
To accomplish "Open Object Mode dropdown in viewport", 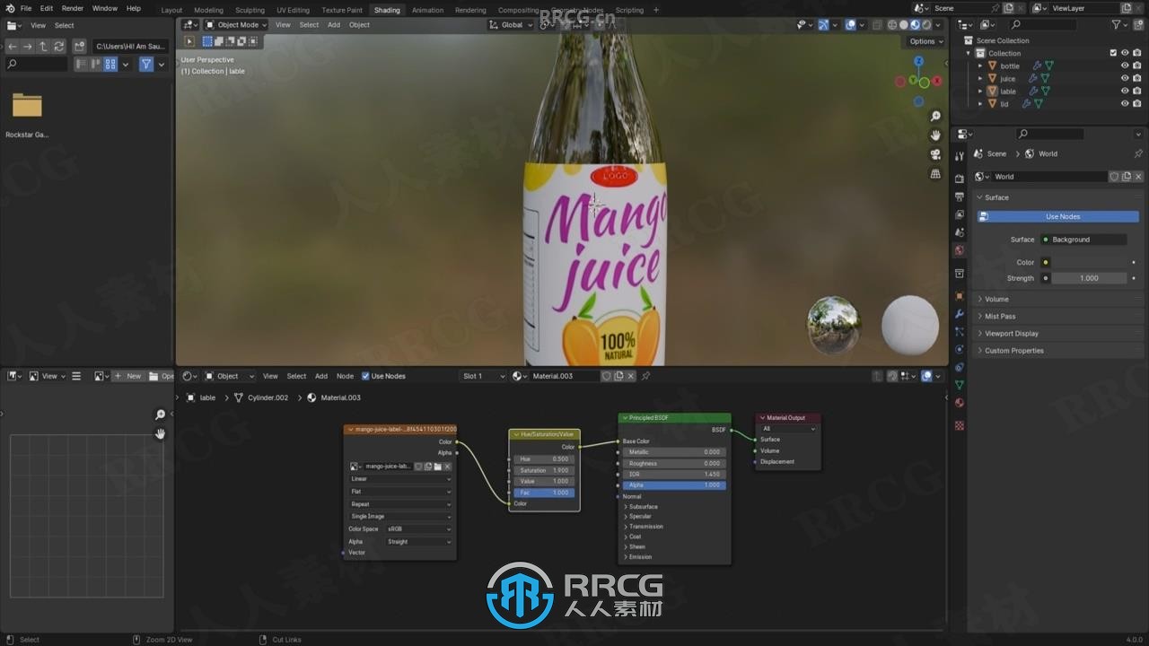I will tap(236, 25).
